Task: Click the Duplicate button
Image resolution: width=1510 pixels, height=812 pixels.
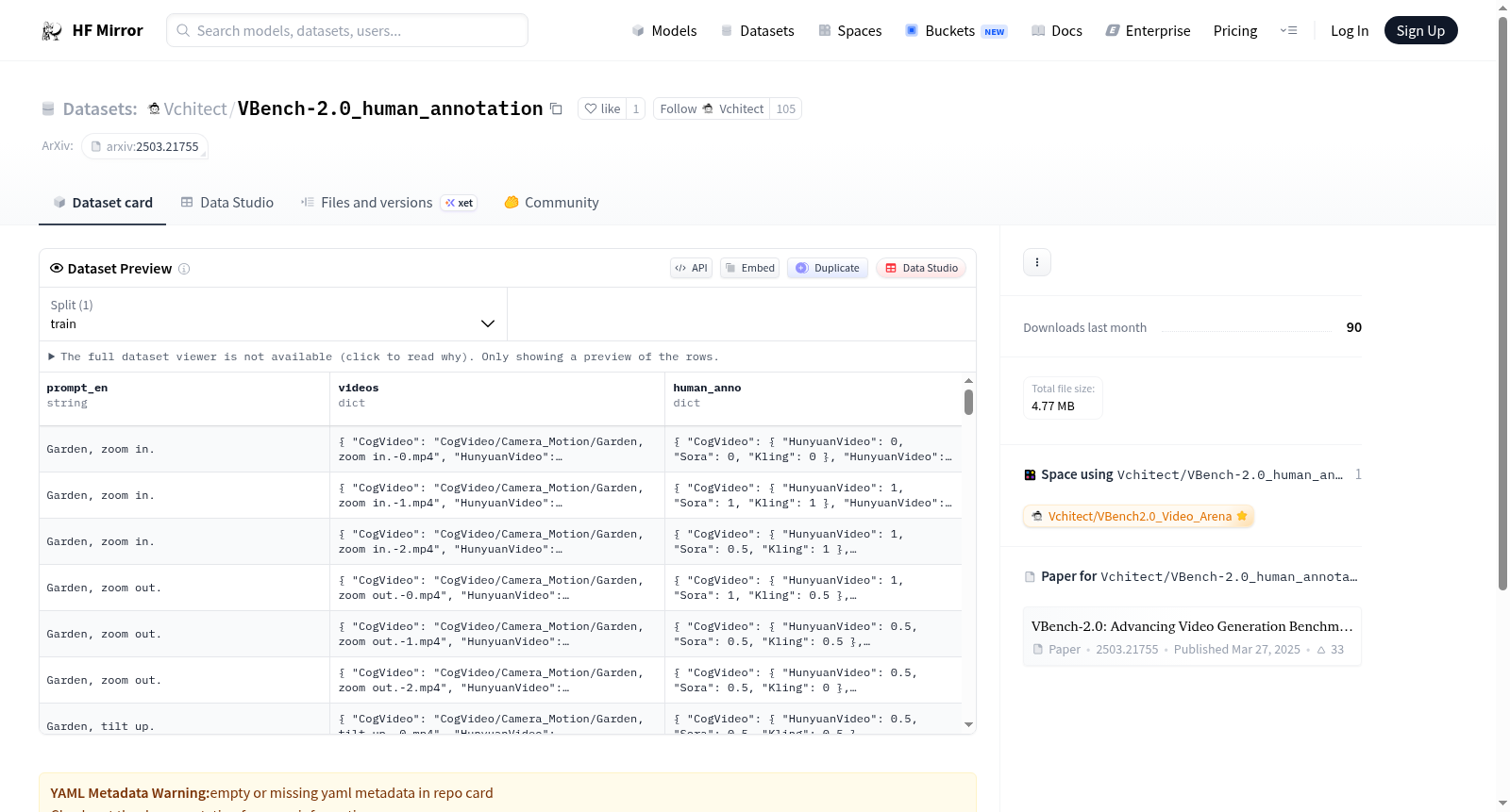Action: click(828, 268)
